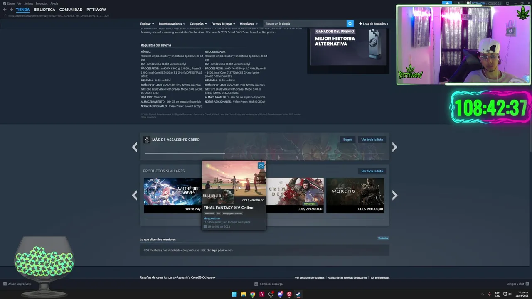Screen dimensions: 532x299
Task: Open Acerca de las reseñas de usuarios link
Action: 347,277
